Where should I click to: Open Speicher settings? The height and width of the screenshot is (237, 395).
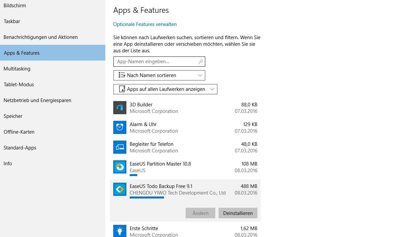[53, 116]
